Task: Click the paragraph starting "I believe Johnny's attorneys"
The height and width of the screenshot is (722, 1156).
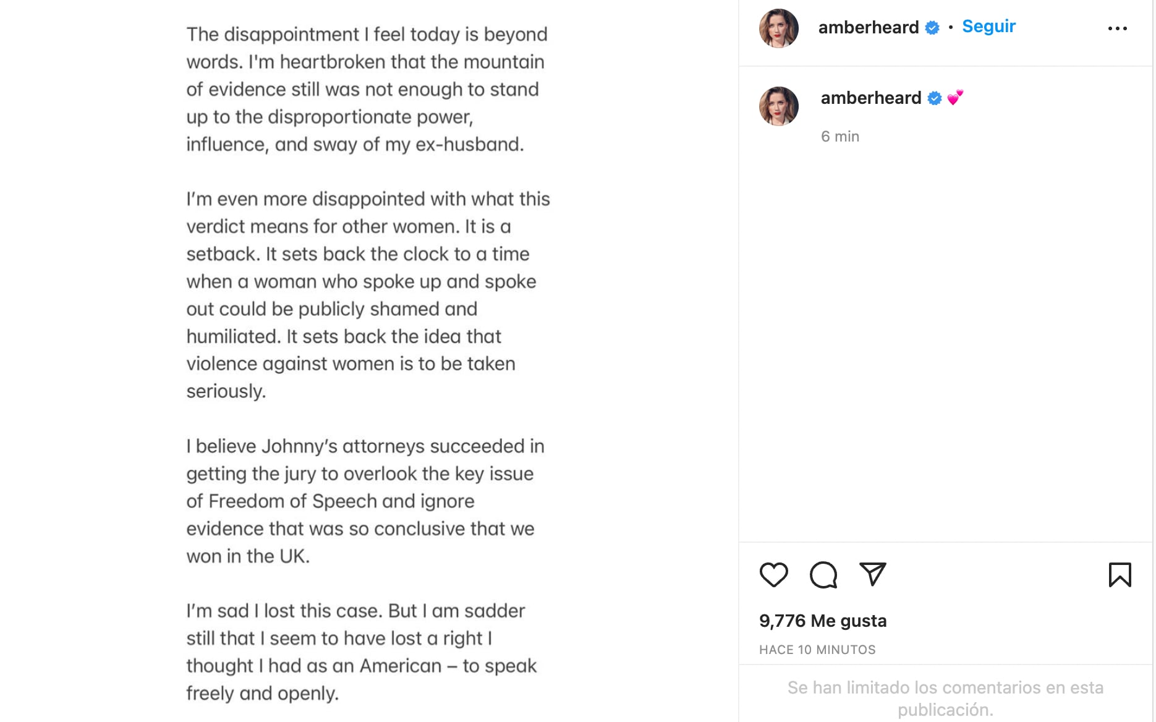Action: (x=365, y=501)
